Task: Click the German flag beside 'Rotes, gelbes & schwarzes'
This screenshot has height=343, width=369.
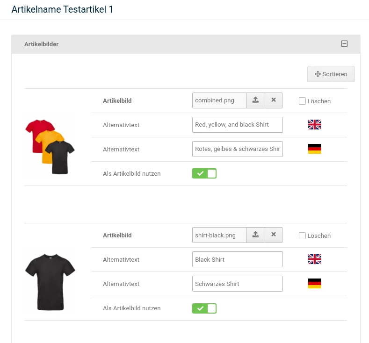Action: (314, 149)
